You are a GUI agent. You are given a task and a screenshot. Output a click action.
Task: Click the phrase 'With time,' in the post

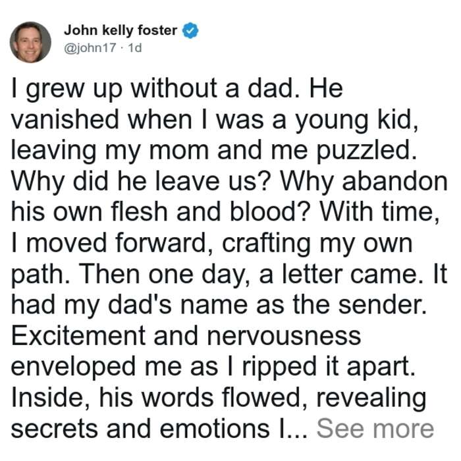[380, 212]
